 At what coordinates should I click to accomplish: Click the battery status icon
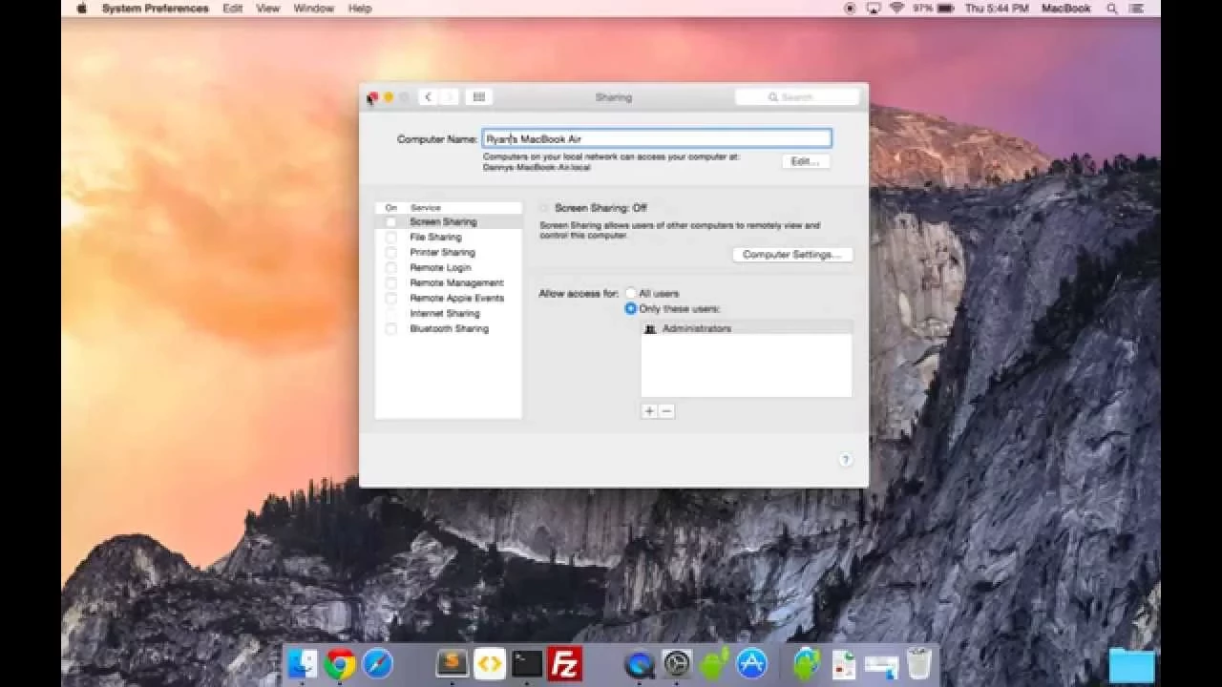pyautogui.click(x=945, y=9)
